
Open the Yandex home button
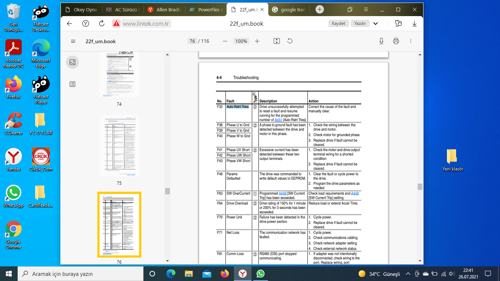(86, 23)
